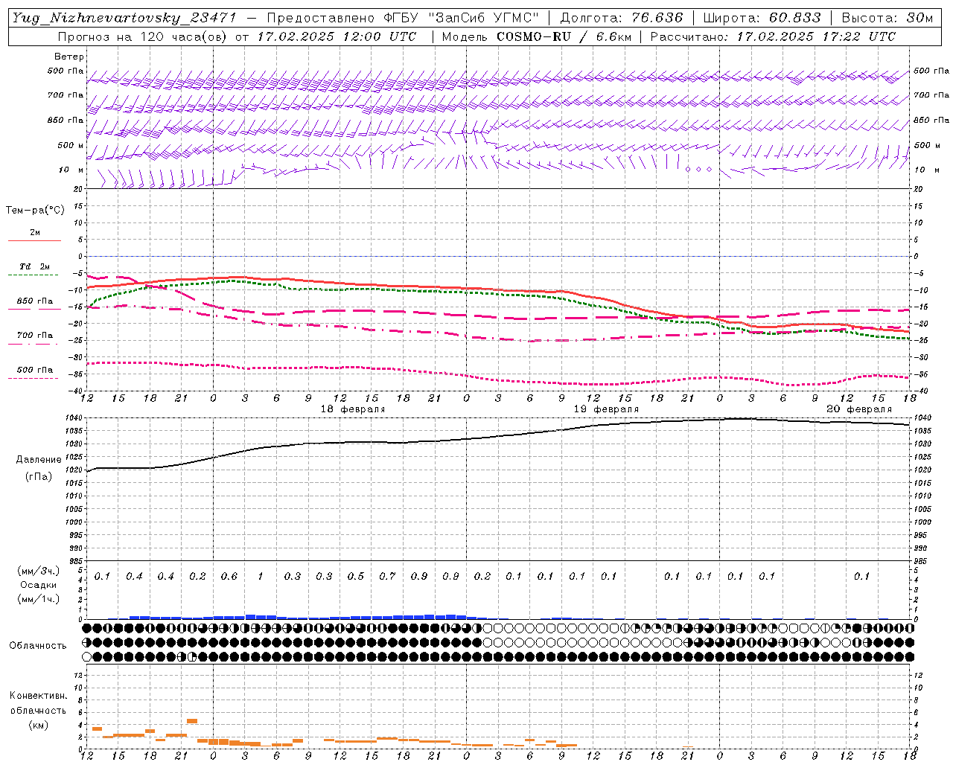
Task: Click the 'Рассчитано: 17.02.2025 17:22 UTC' text
Action: pos(773,36)
